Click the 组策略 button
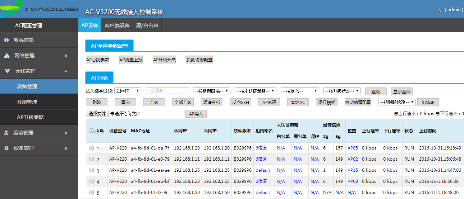464x199 pixels. 428,102
